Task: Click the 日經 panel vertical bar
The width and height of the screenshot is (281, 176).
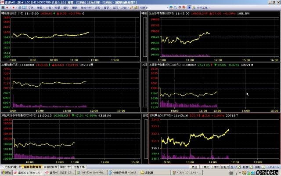Action: click(146, 139)
